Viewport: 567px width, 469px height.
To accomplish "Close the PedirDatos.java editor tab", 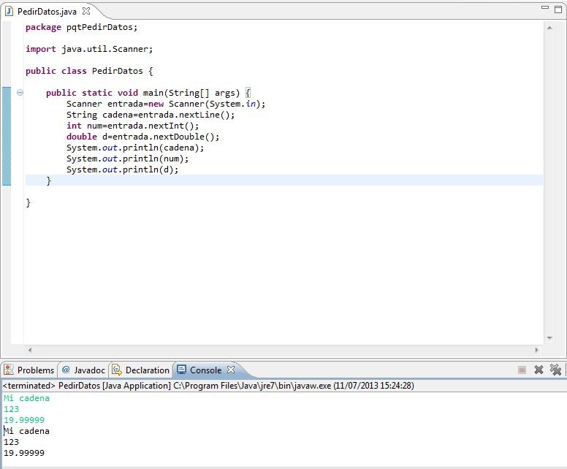I will tap(86, 12).
